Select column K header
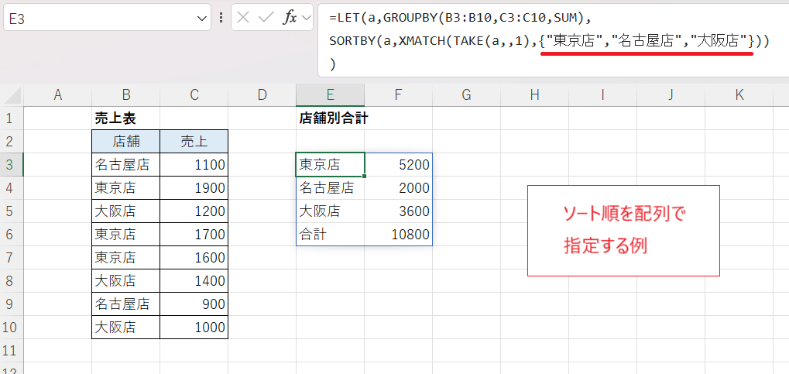Image resolution: width=789 pixels, height=374 pixels. click(739, 95)
